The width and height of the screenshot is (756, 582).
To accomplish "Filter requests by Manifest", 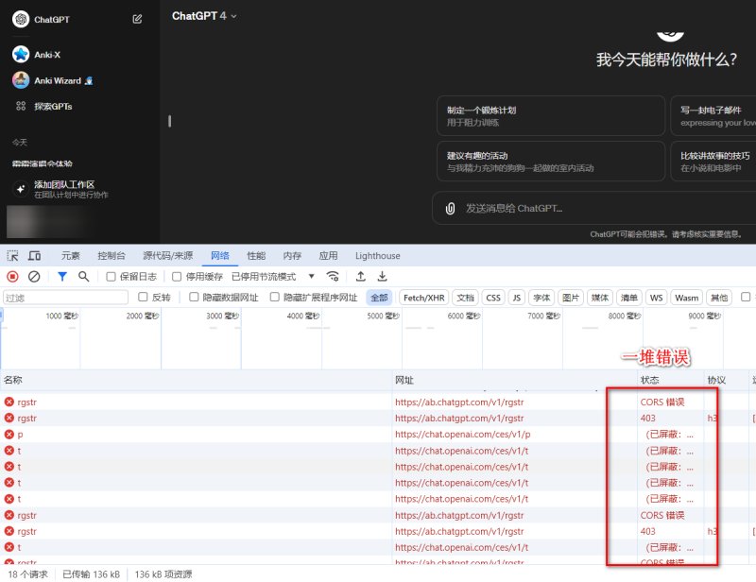I will point(628,298).
